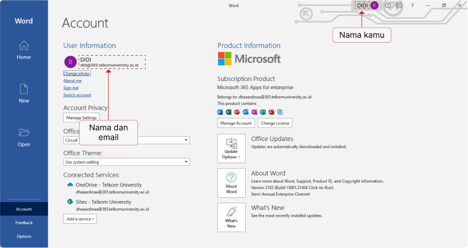Open the Feedback page

click(24, 223)
